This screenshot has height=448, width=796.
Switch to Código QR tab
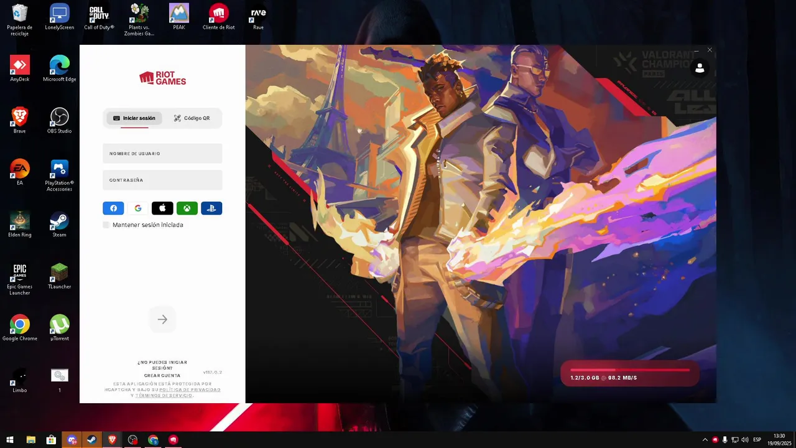[192, 118]
